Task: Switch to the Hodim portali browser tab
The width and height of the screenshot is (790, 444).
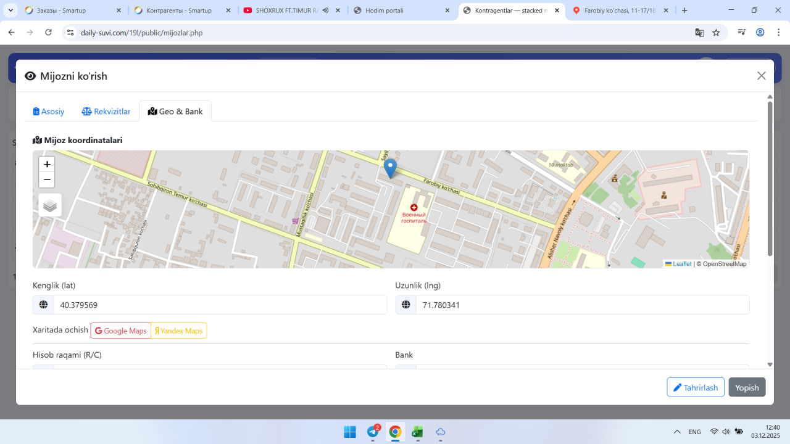Action: click(x=401, y=10)
